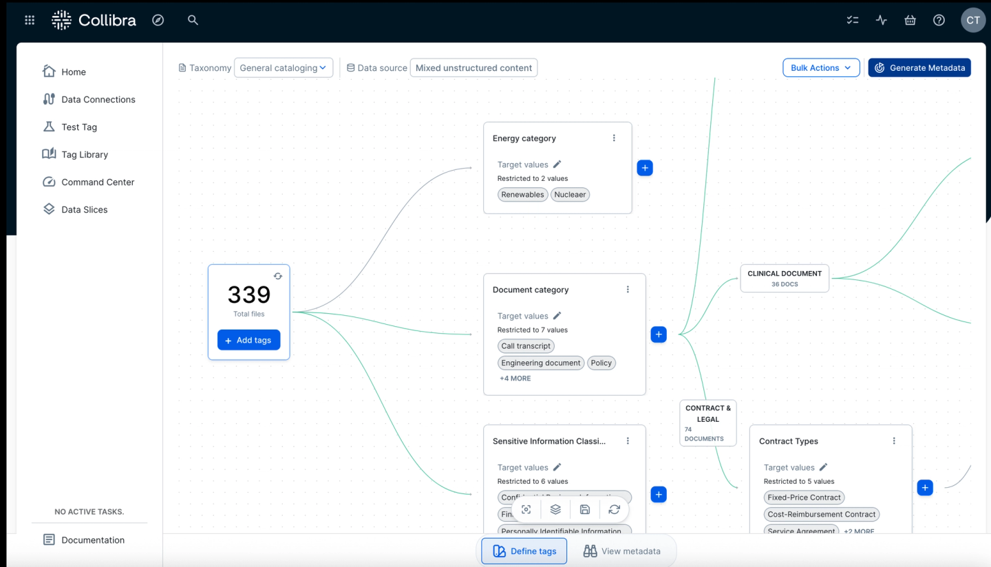Image resolution: width=991 pixels, height=567 pixels.
Task: Open the Taxonomy General cataloging dropdown
Action: (x=284, y=68)
